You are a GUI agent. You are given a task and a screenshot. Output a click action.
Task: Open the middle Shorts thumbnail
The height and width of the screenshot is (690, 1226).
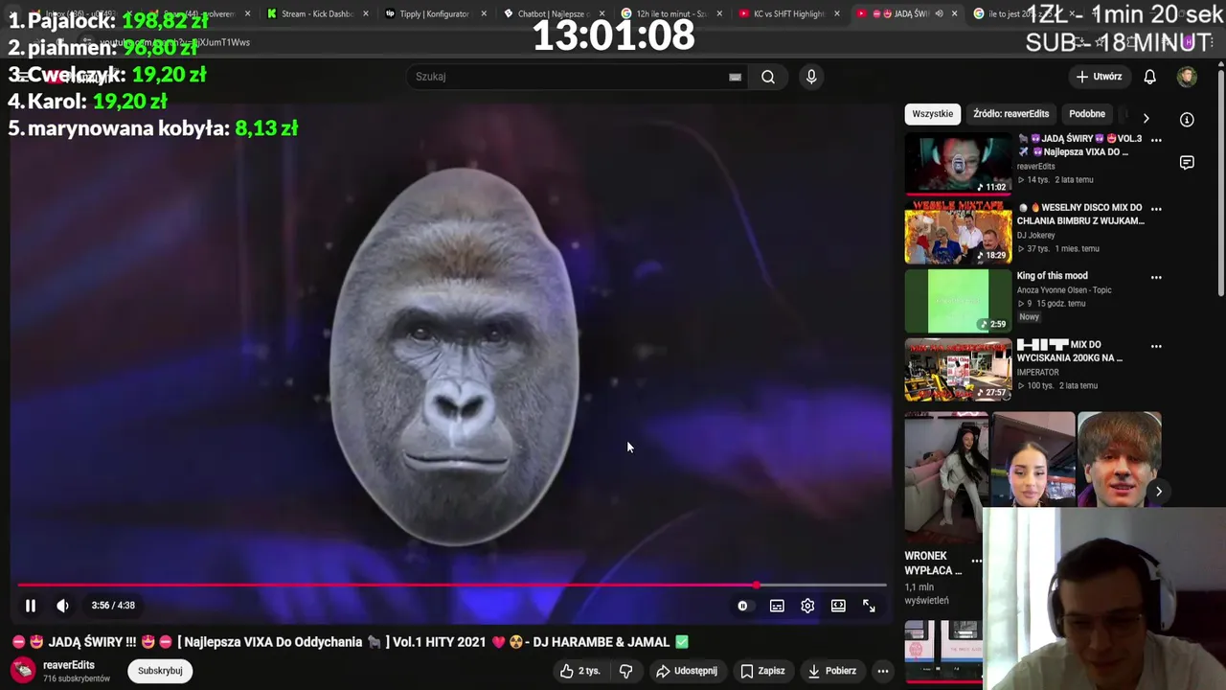pyautogui.click(x=1033, y=460)
